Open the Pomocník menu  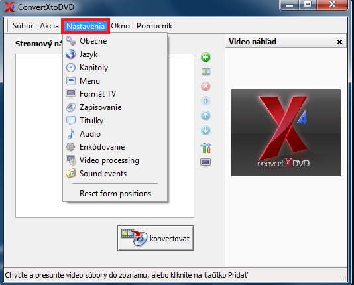point(154,26)
